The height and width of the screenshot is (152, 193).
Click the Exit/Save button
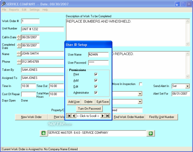[102, 102]
